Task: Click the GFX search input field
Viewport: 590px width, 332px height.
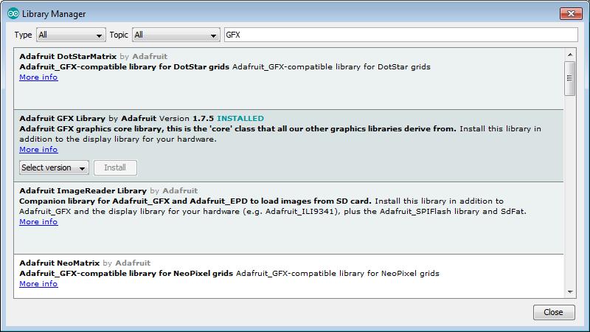Action: click(x=400, y=35)
